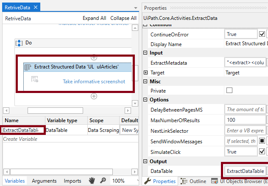Screen dimensions: 268x186
Task: Edit ContinueOnError True value field
Action: [241, 34]
